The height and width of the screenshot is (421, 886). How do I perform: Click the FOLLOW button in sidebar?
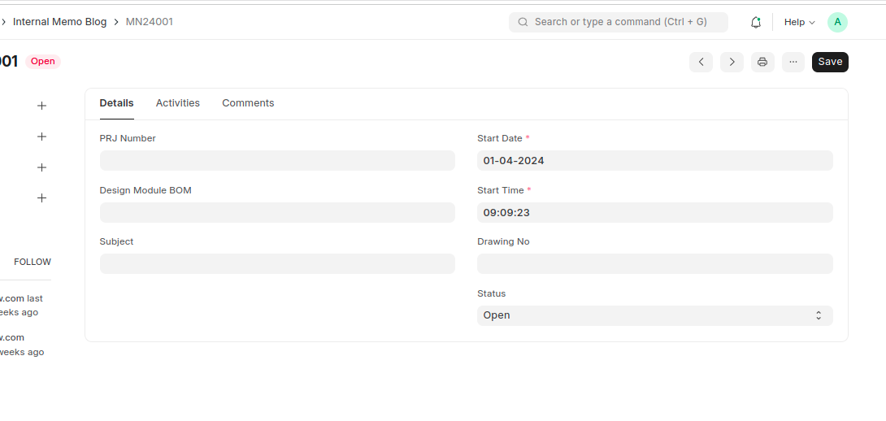(33, 262)
